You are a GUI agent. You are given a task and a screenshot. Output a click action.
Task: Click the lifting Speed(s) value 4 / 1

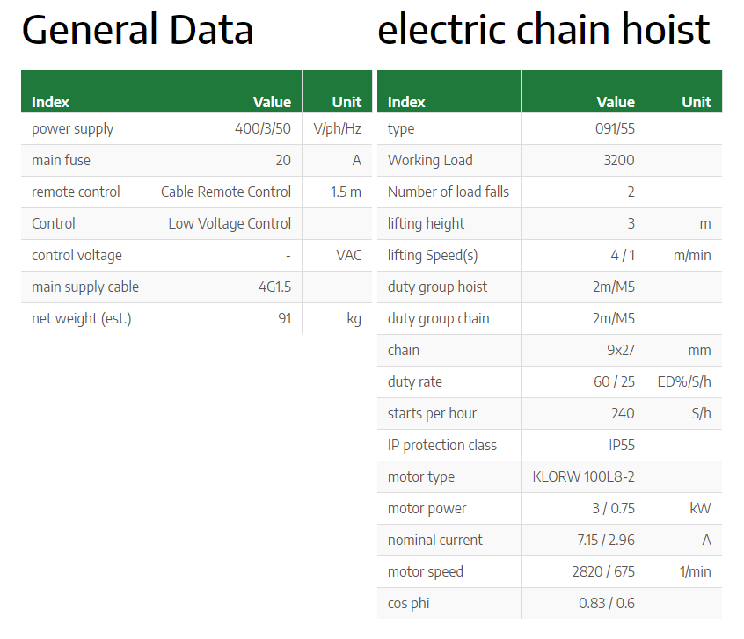(x=623, y=255)
